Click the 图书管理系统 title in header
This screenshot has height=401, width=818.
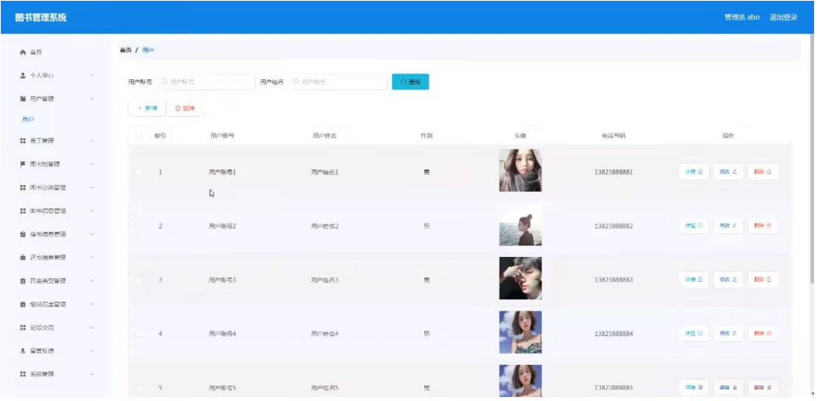click(41, 17)
